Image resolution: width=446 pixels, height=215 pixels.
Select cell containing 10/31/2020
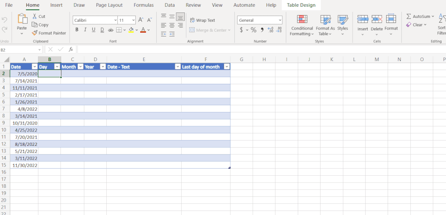[24, 123]
